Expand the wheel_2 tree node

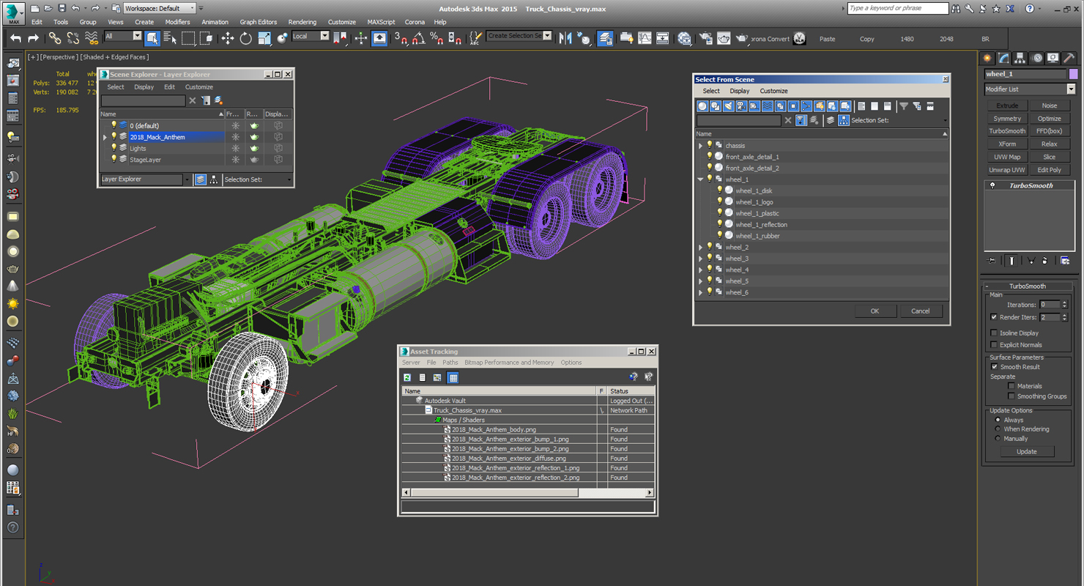pyautogui.click(x=701, y=248)
